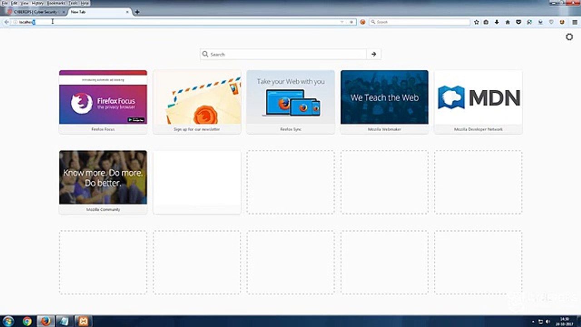Screen dimensions: 581x327
Task: Open the Mozilla Community tile
Action: 103,182
